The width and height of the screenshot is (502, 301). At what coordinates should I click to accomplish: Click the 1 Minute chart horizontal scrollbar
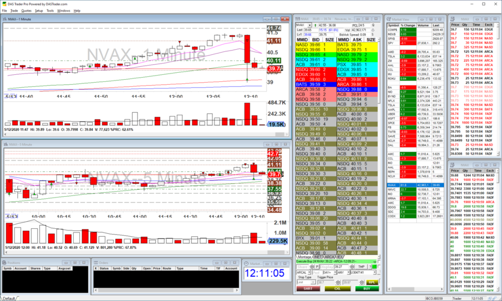click(146, 134)
